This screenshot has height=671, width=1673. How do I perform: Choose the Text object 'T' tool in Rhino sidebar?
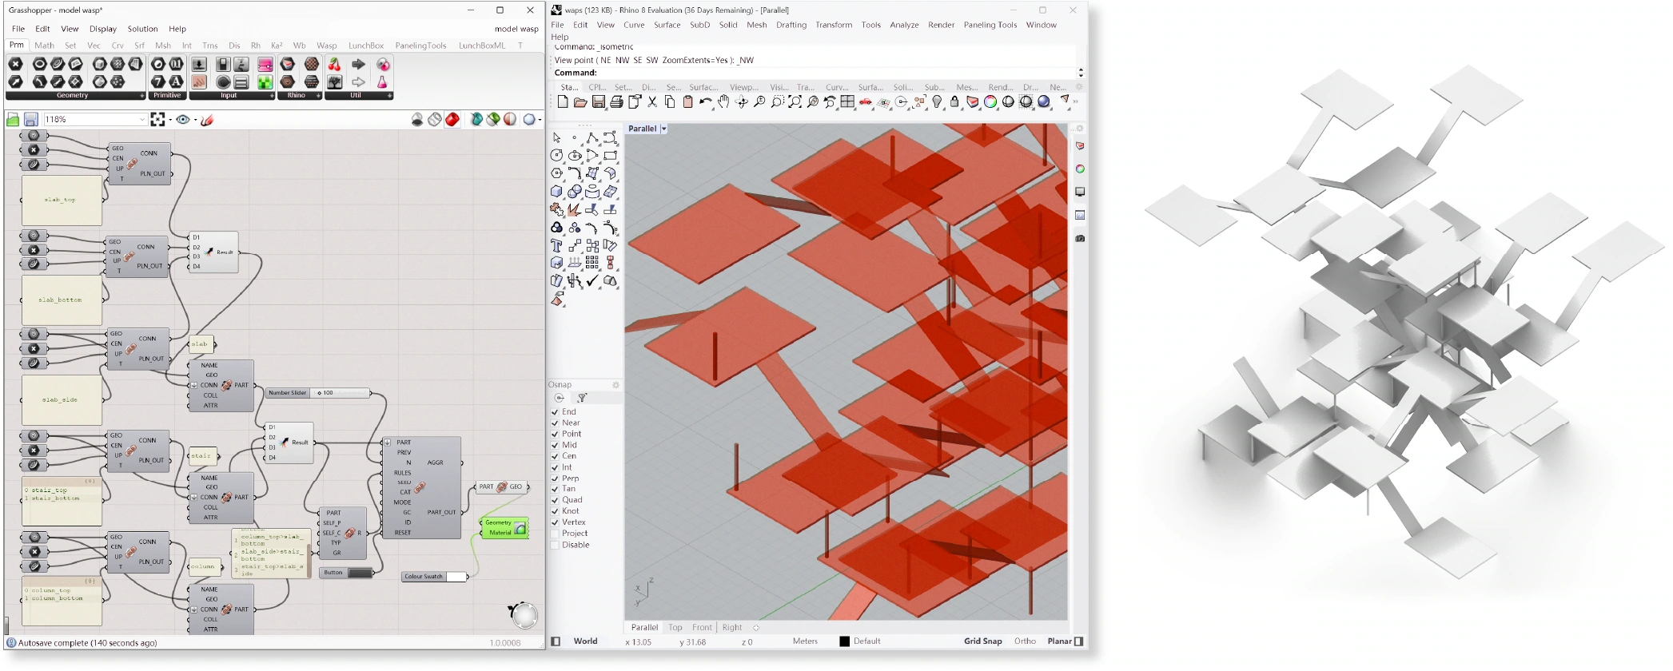pos(557,245)
